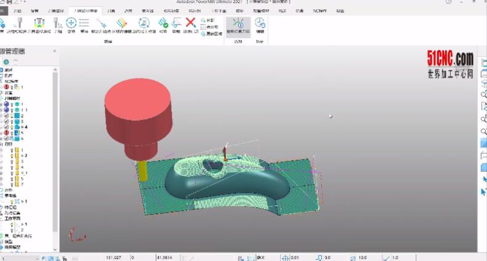Click the red X delete toolpath icon

pos(190,23)
